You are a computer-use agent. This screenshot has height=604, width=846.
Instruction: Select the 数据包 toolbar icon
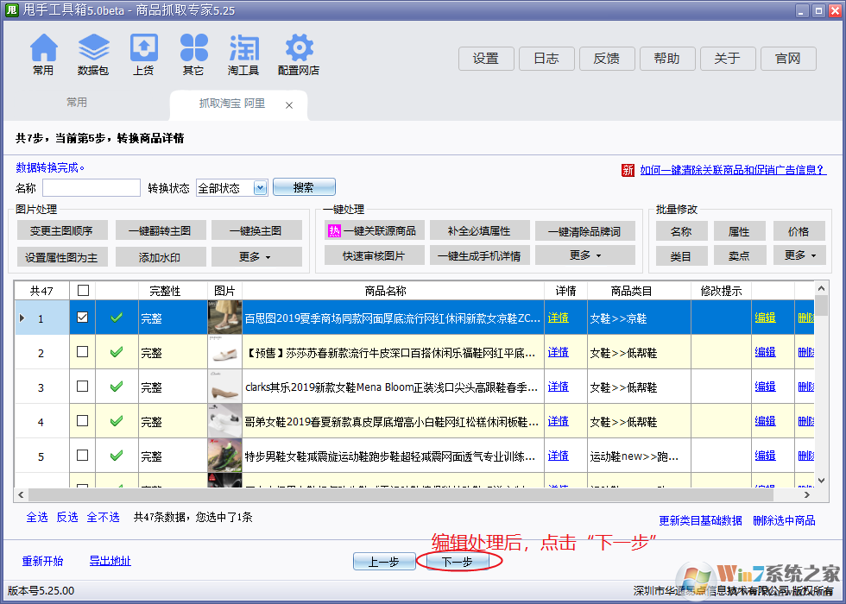coord(93,53)
